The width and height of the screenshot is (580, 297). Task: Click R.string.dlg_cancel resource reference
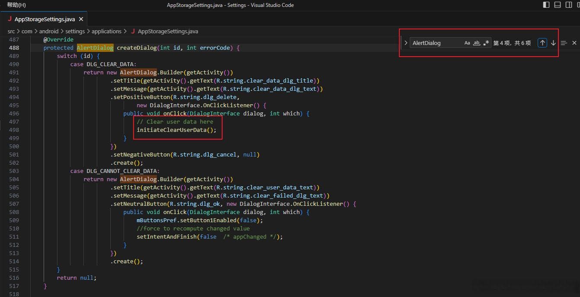tap(205, 154)
